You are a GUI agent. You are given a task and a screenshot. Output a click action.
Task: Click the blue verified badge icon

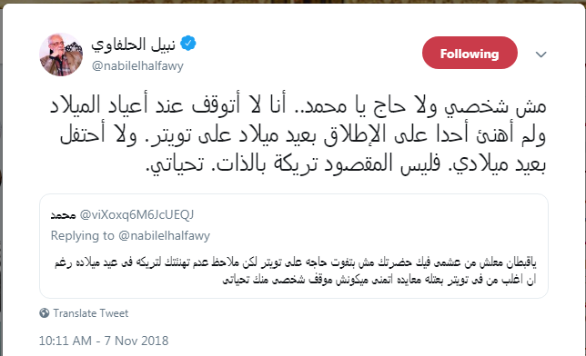tap(188, 44)
